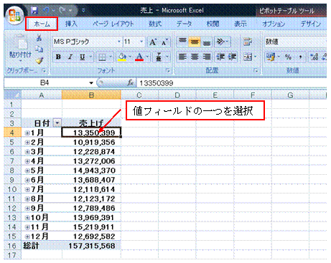This screenshot has height=263, width=331.
Task: Click the Cut scissors icon
Action: pyautogui.click(x=39, y=38)
